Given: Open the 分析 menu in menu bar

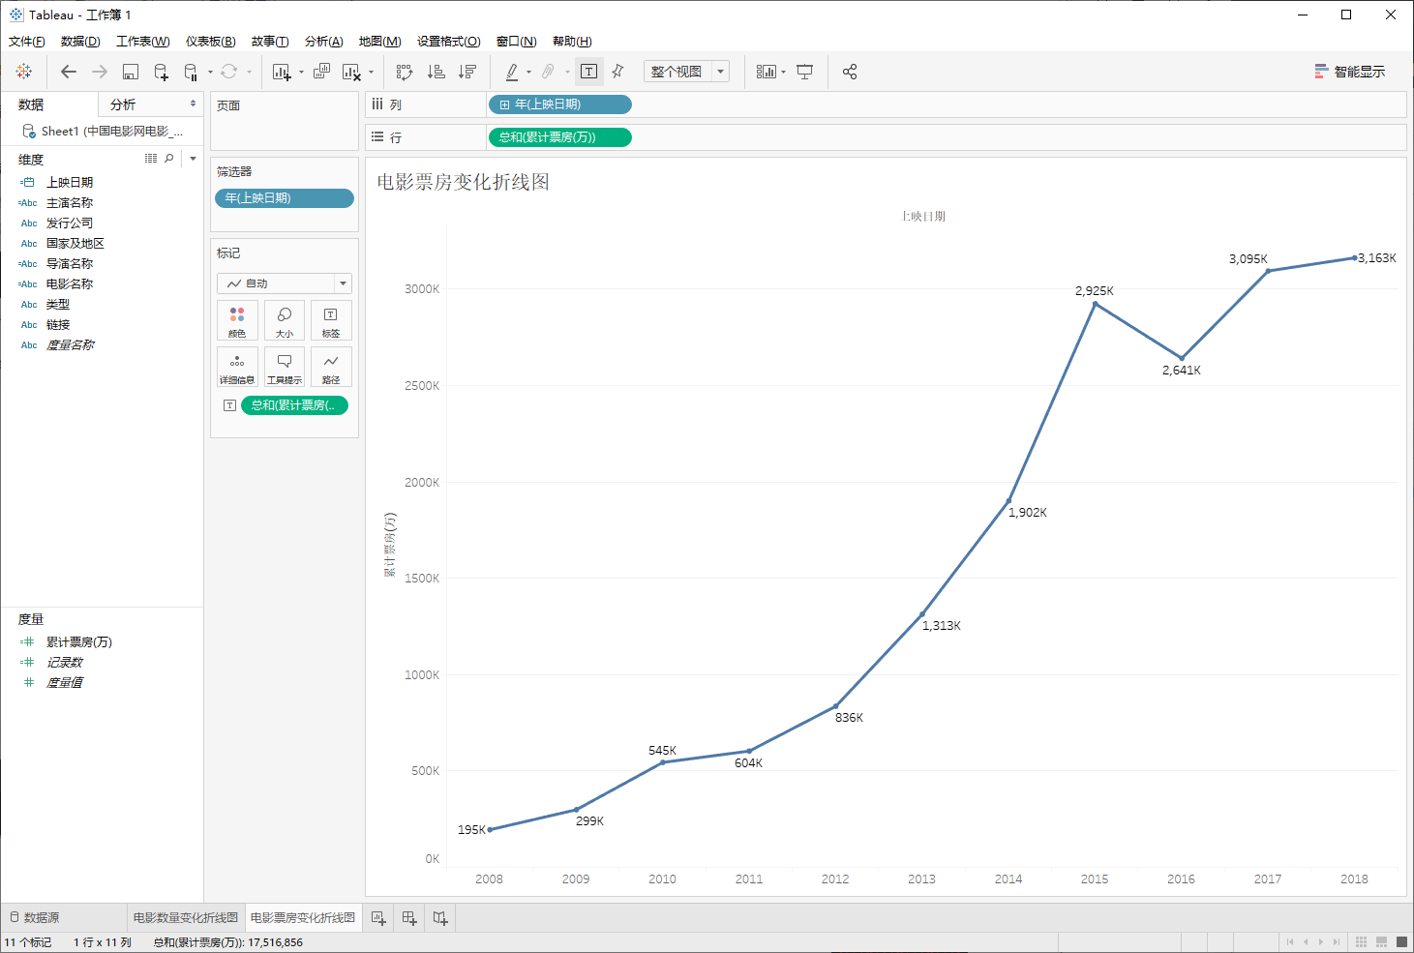Looking at the screenshot, I should 324,42.
